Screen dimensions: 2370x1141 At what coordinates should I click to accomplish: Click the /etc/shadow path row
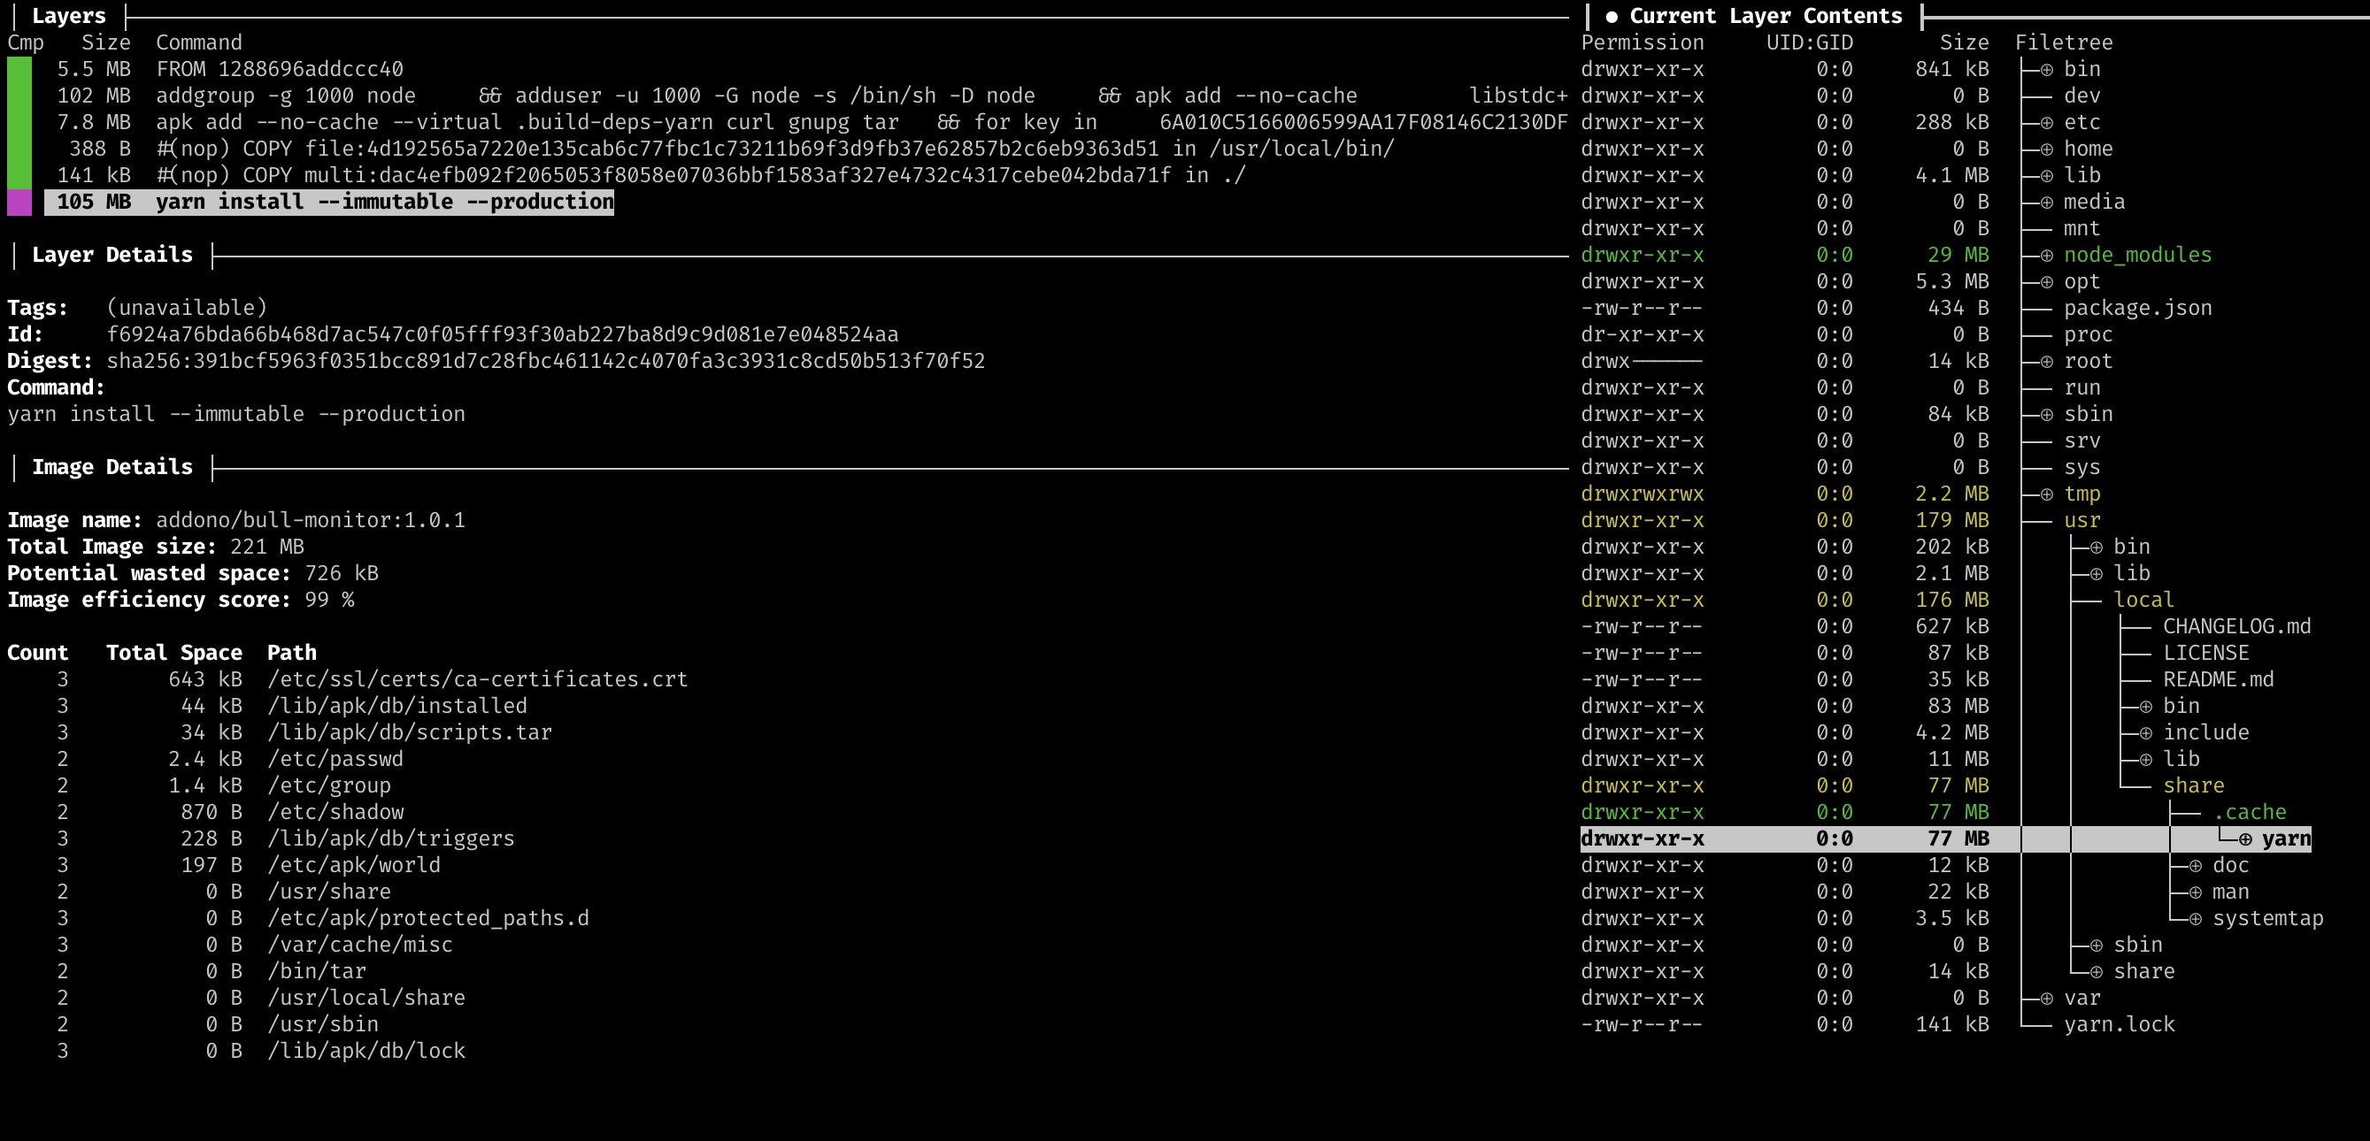tap(335, 812)
